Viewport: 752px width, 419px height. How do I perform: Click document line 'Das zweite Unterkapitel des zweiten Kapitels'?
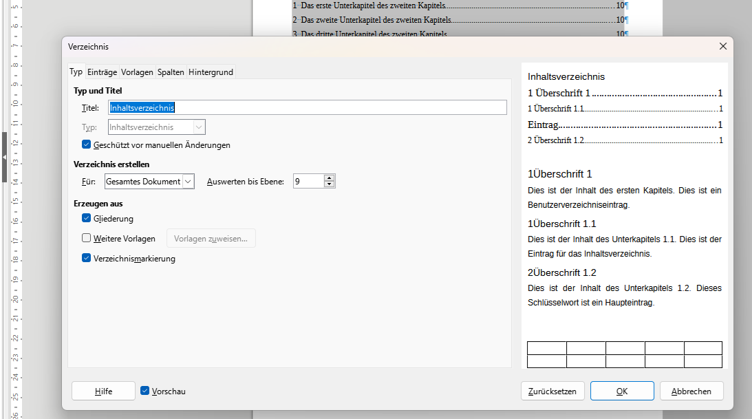pos(376,20)
